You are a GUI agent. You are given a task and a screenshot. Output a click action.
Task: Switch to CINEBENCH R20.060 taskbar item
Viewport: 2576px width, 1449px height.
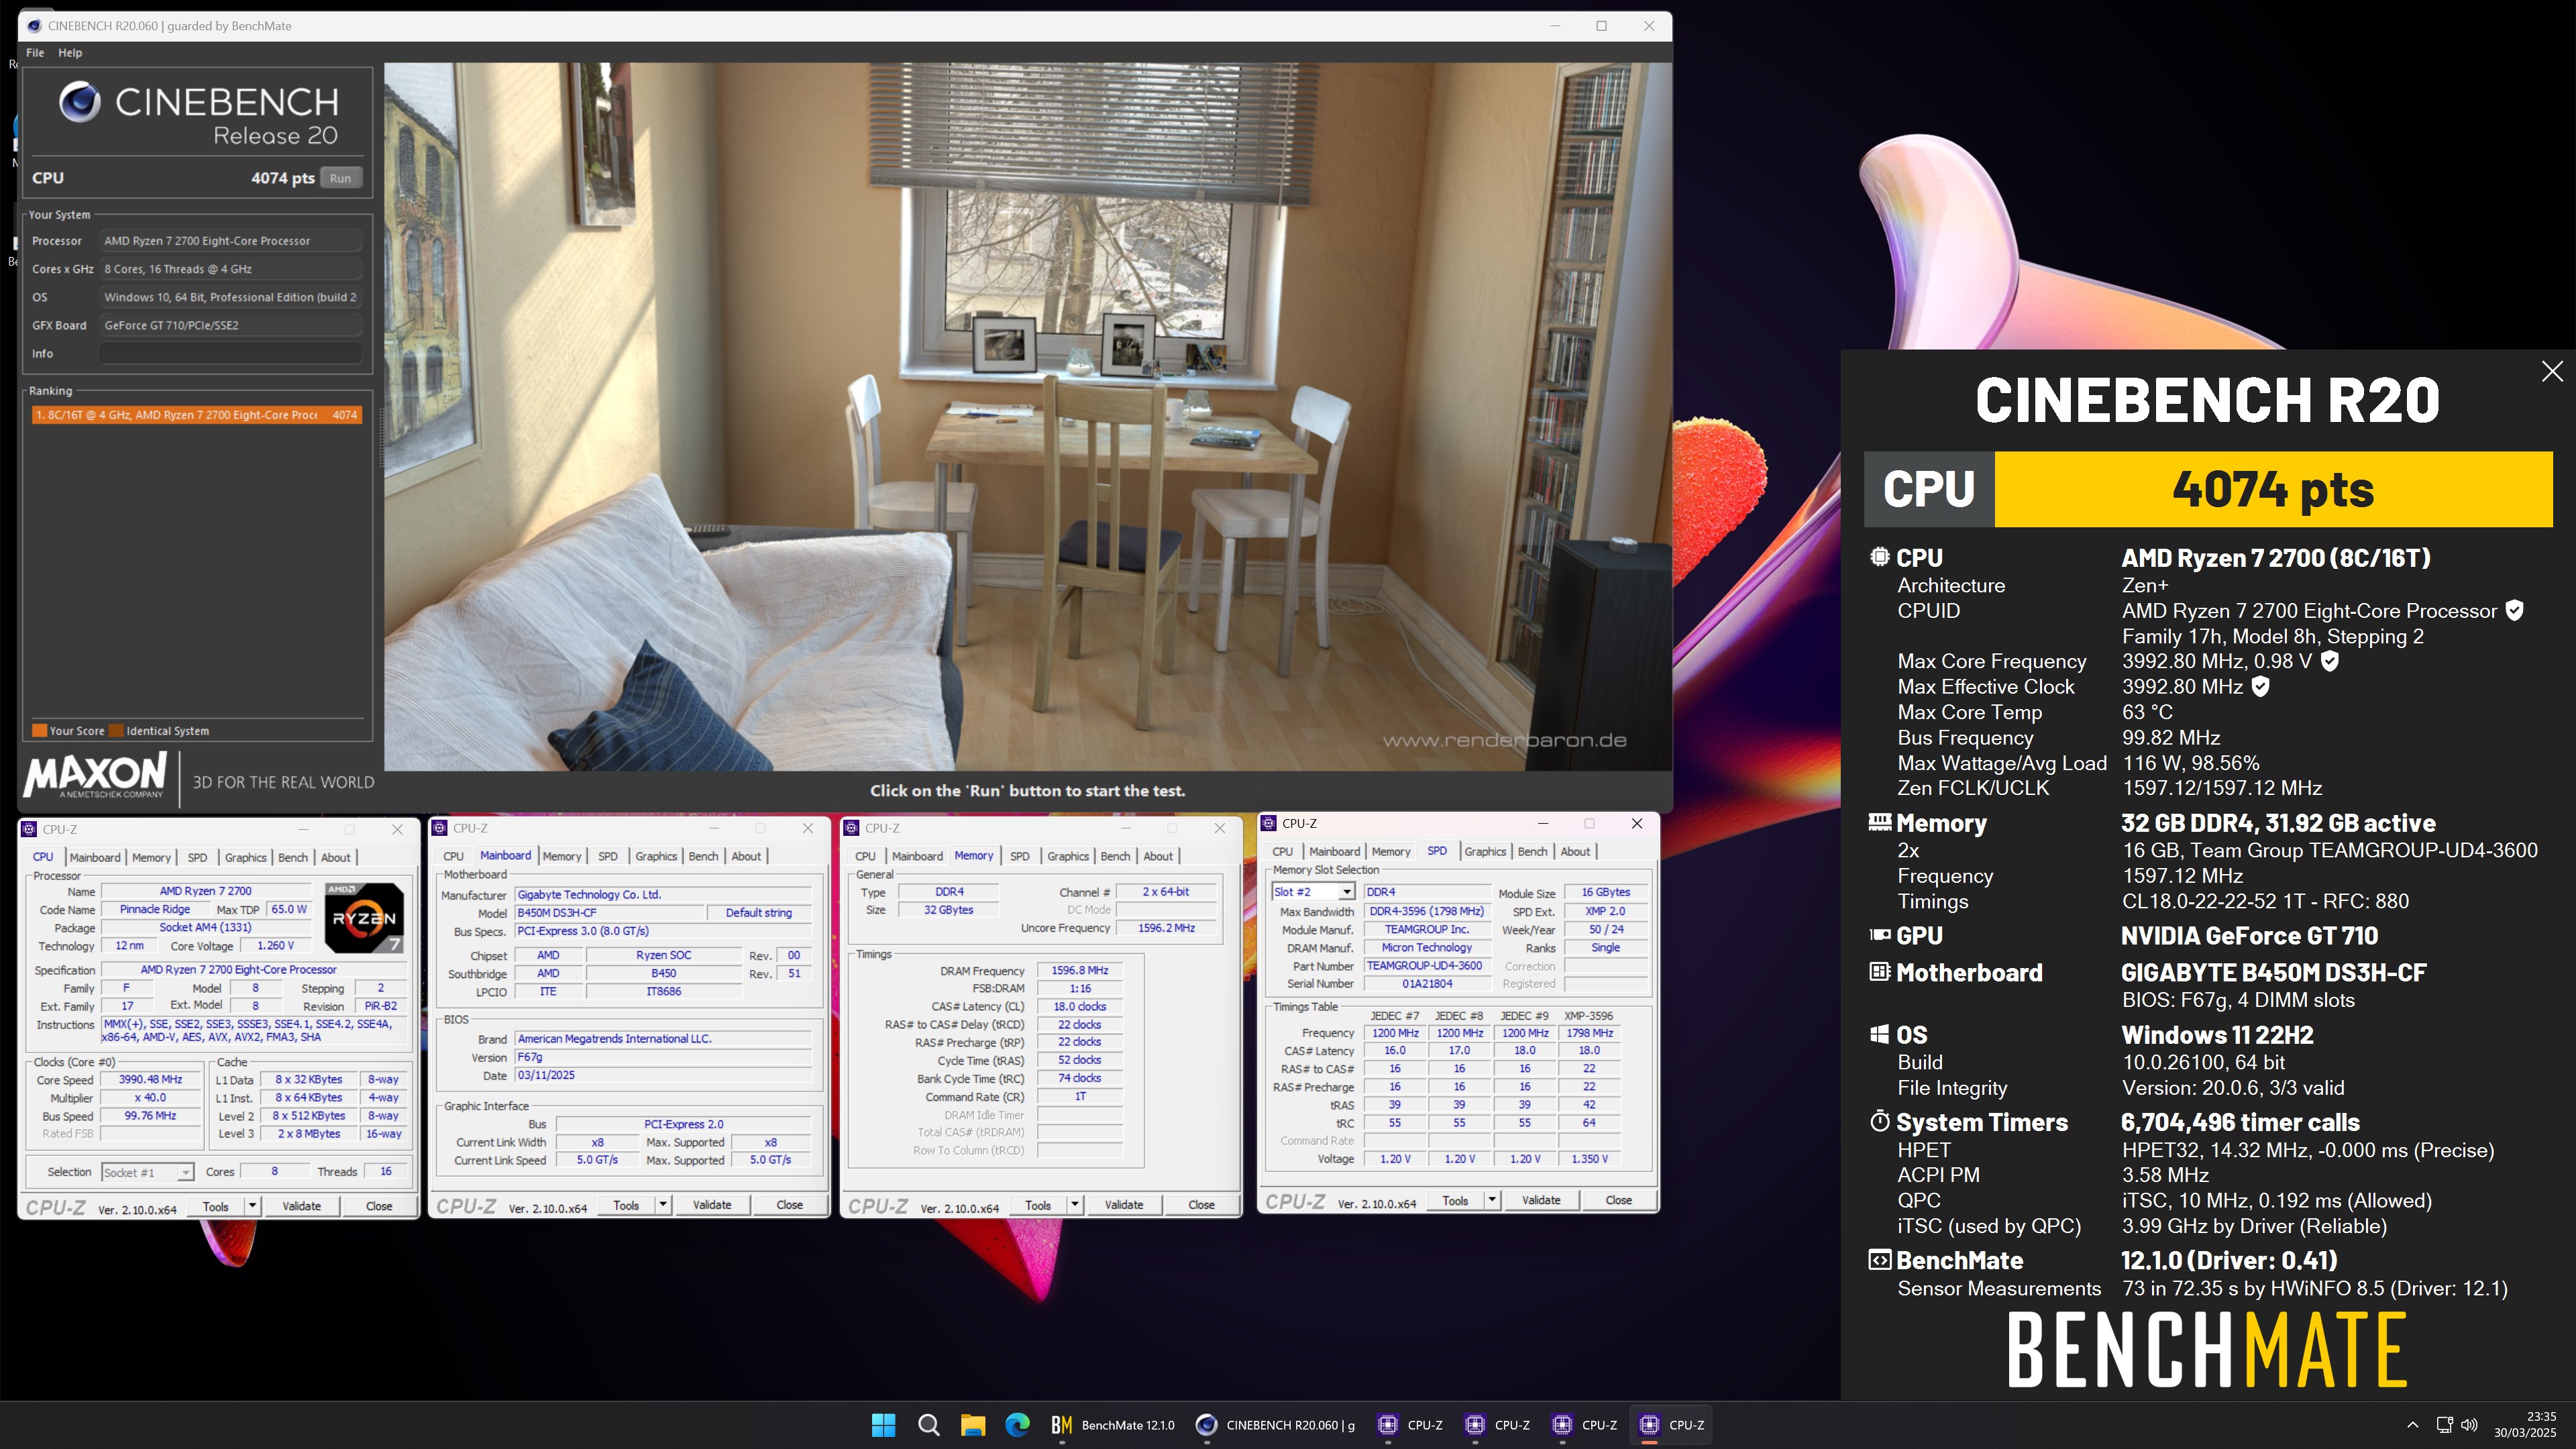(1276, 1425)
